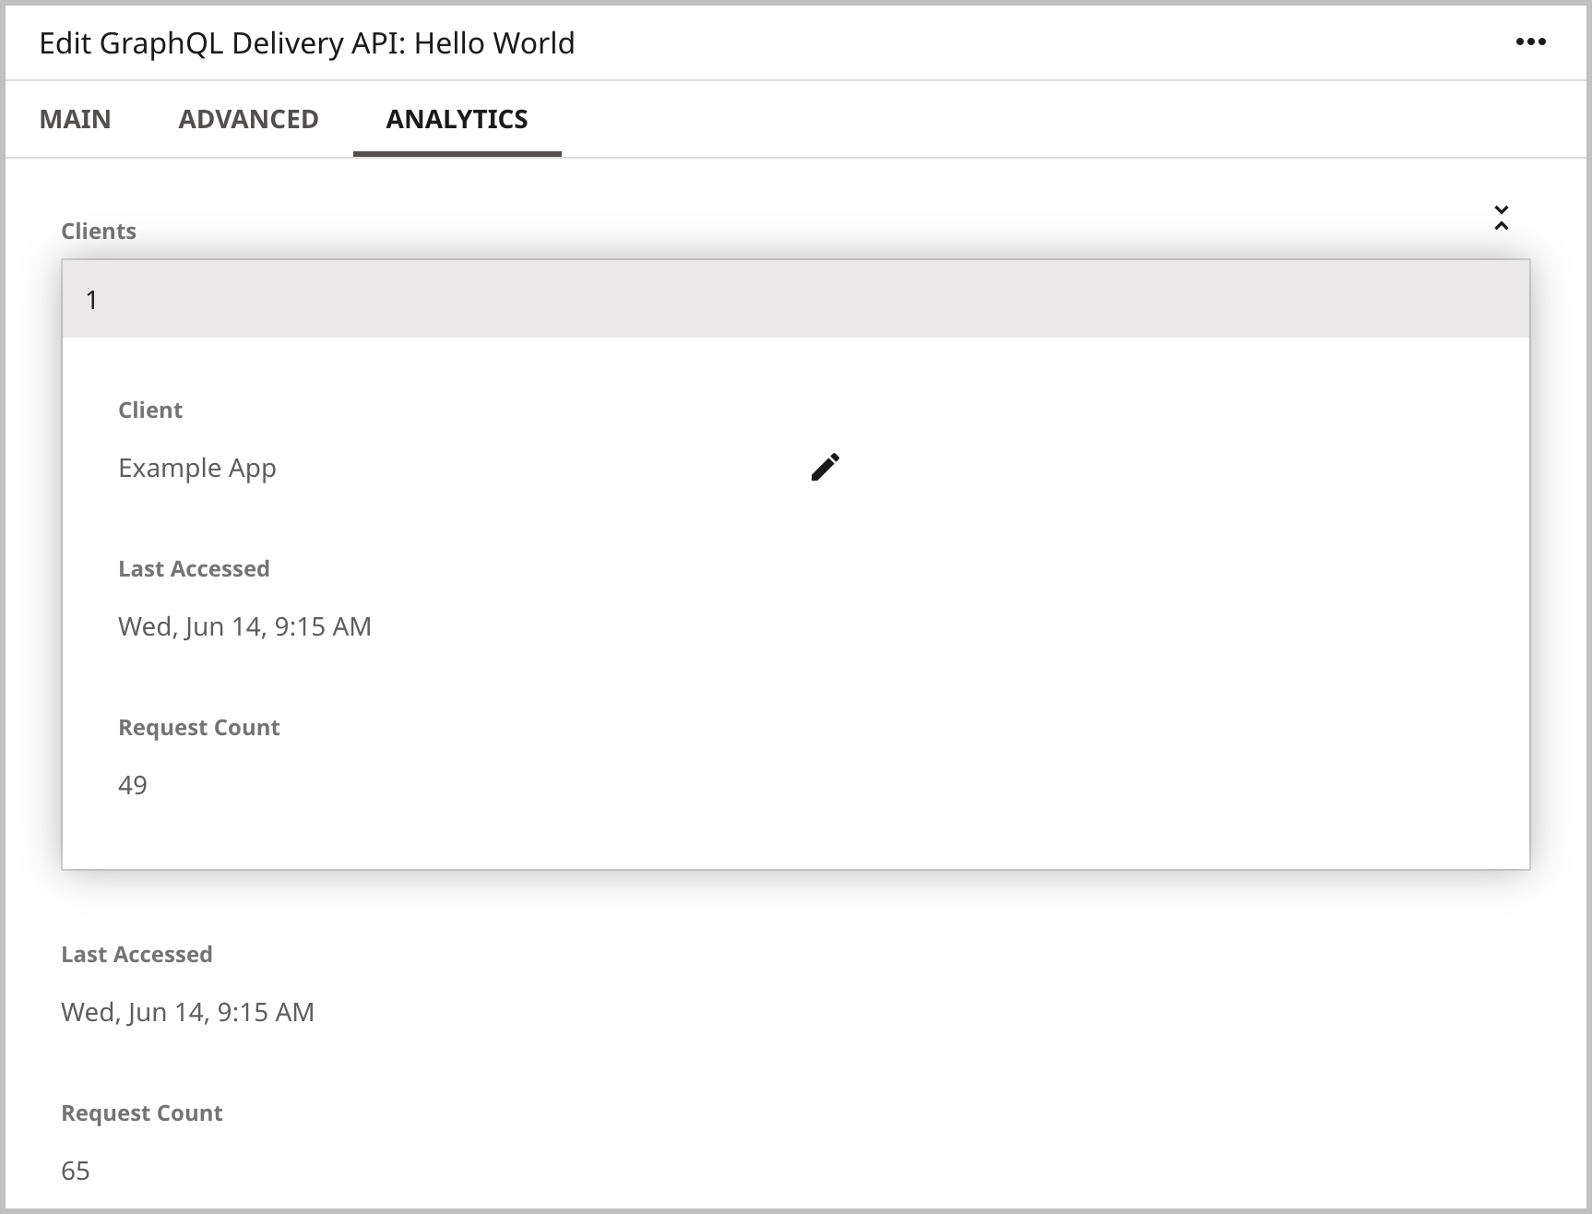Click the Edit GraphQL Delivery API title
1592x1214 pixels.
coord(305,42)
